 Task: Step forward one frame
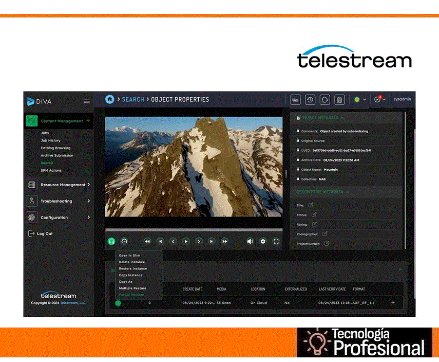[199, 242]
